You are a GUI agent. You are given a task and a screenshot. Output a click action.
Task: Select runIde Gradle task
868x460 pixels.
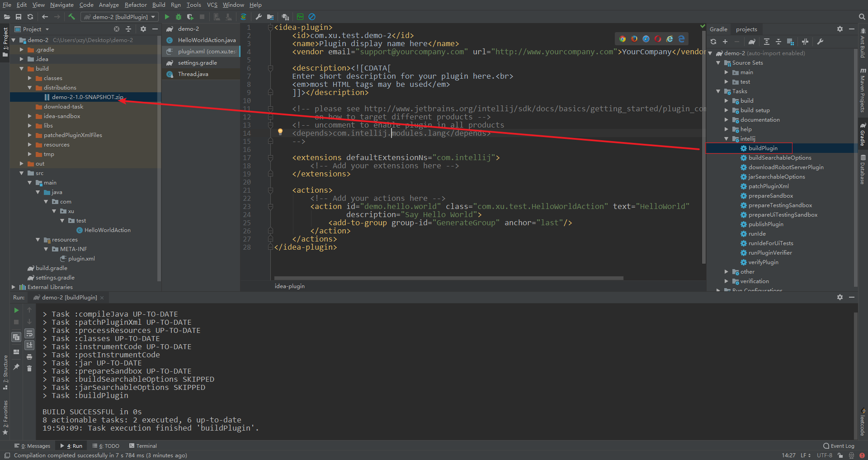point(757,233)
